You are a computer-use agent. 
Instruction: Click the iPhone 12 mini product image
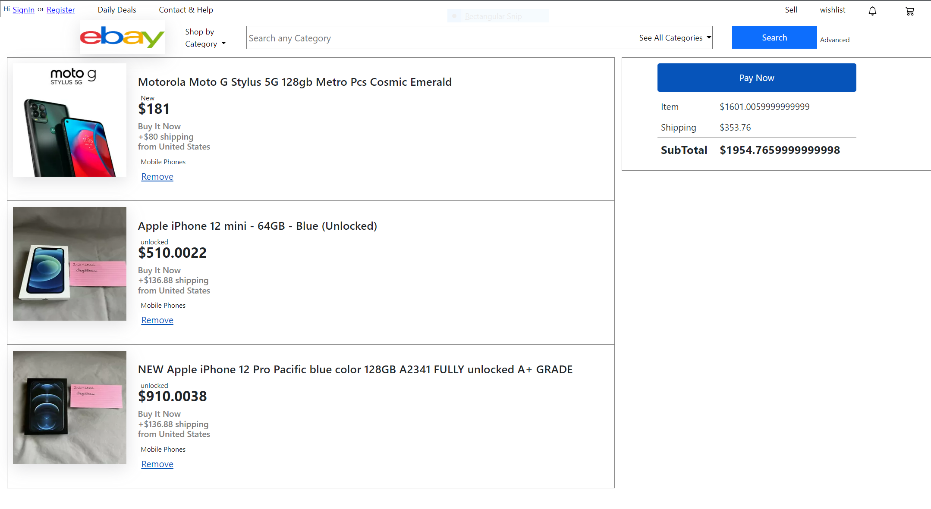(x=69, y=263)
